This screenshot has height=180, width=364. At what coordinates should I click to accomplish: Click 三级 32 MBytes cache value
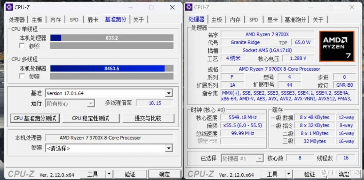pyautogui.click(x=314, y=141)
